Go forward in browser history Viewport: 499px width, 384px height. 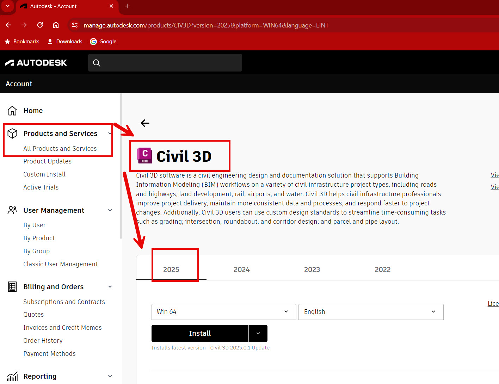[24, 25]
